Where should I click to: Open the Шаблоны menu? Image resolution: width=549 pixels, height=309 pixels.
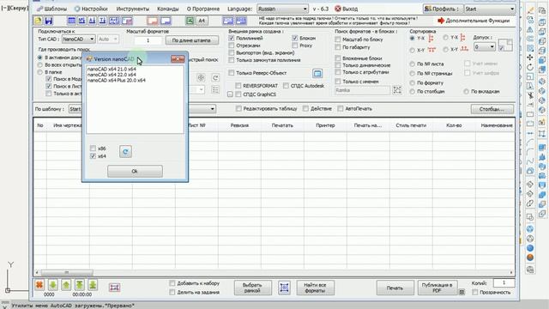tap(51, 9)
